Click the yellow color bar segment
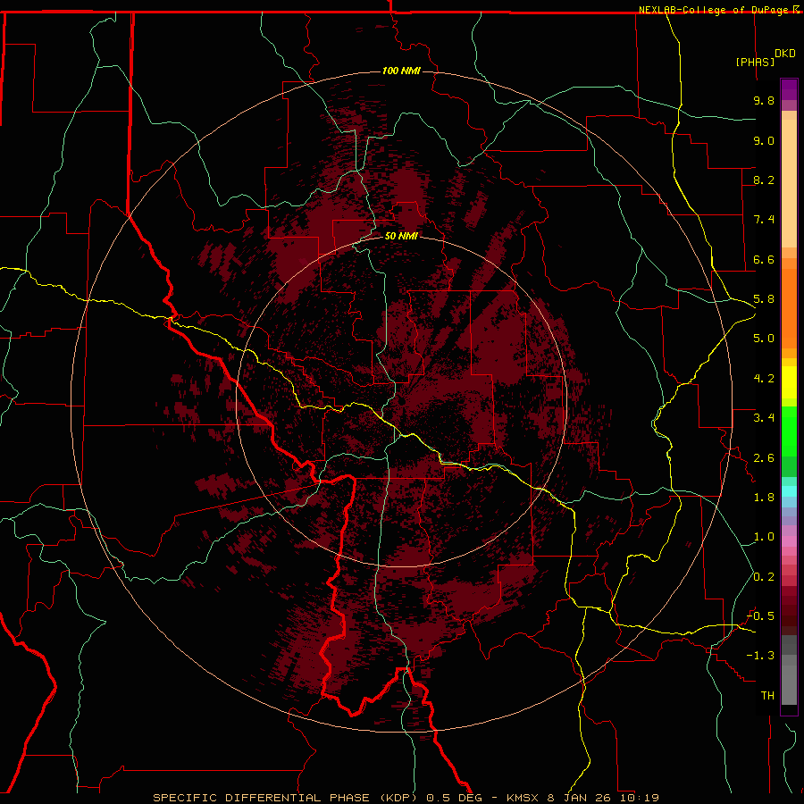 tap(789, 382)
